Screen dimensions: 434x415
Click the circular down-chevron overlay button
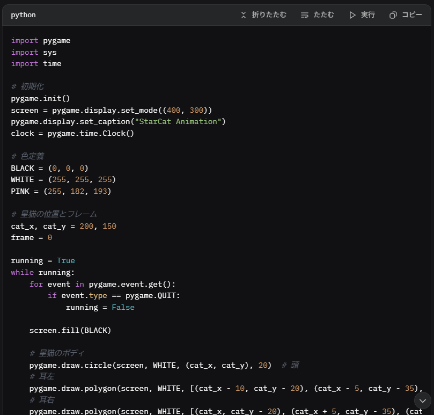[x=423, y=401]
